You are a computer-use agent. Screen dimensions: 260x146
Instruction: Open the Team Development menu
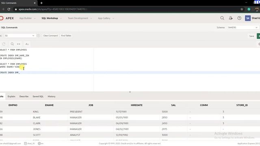coord(78,18)
